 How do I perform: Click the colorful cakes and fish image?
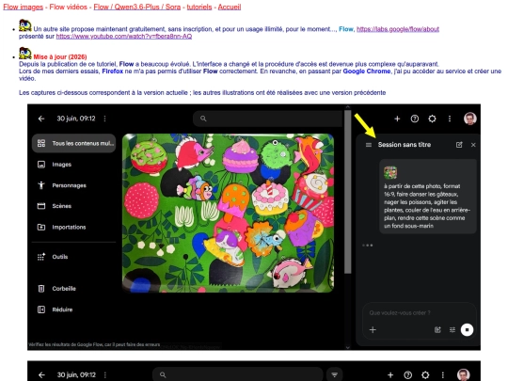point(228,213)
